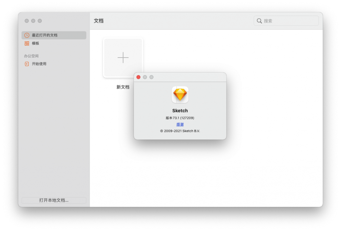Screen dimensions: 341x231
Task: Click the 打开本地文档... button
Action: click(54, 200)
